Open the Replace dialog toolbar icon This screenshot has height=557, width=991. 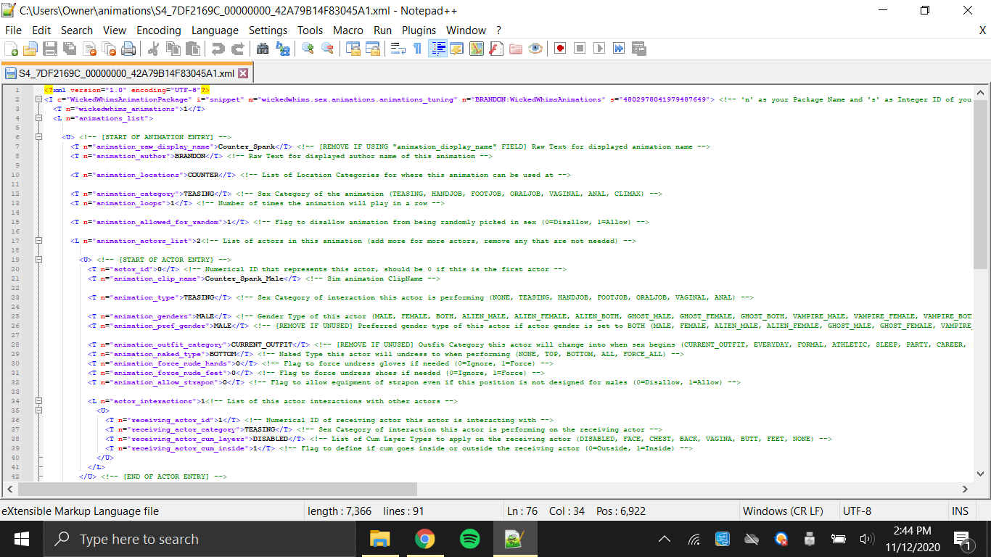coord(282,49)
